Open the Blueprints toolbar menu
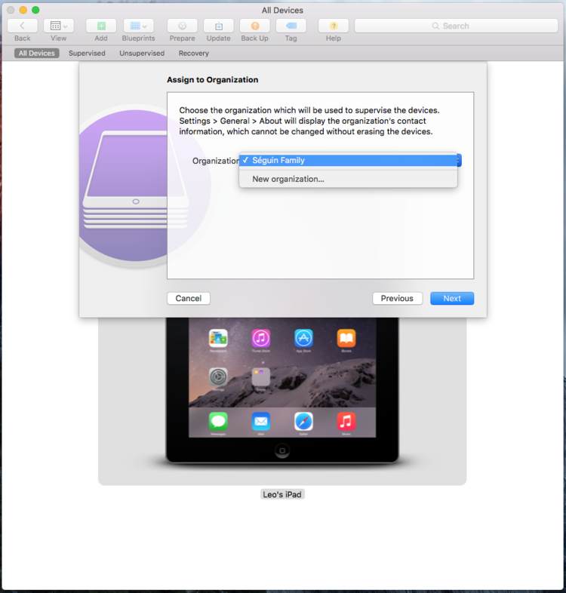Viewport: 566px width, 593px height. pyautogui.click(x=138, y=26)
